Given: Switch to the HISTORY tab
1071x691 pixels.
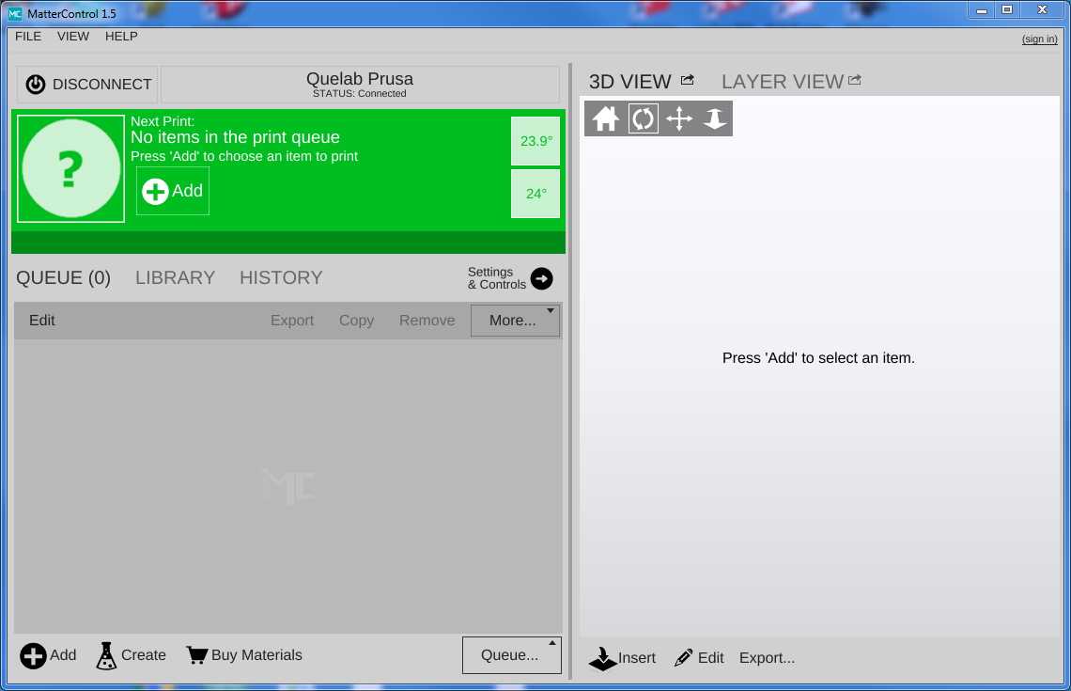Looking at the screenshot, I should (x=281, y=278).
